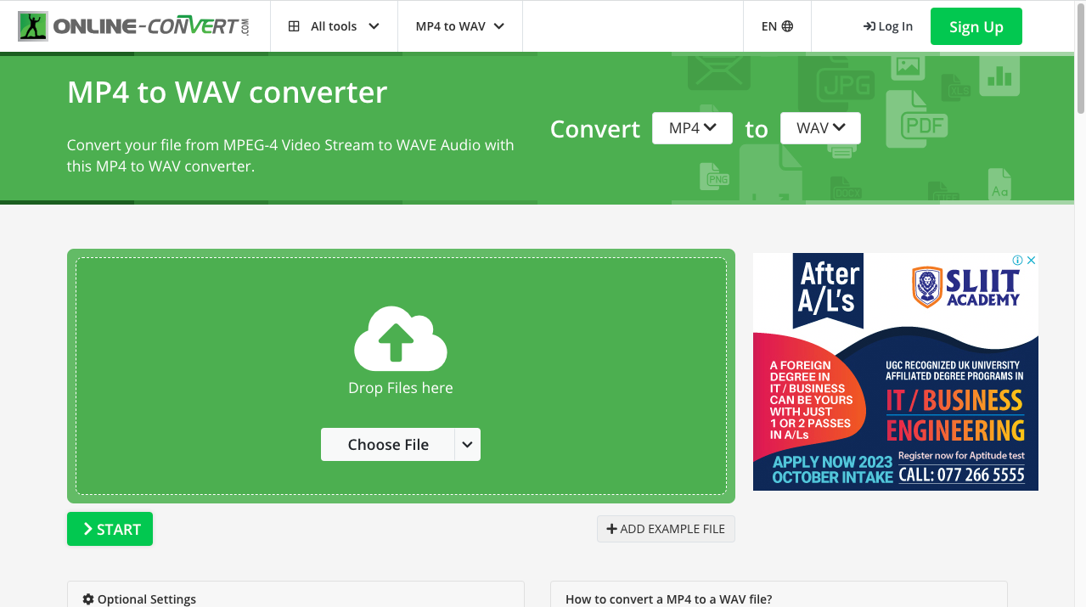Click the All tools grid icon
1086x607 pixels.
click(294, 26)
